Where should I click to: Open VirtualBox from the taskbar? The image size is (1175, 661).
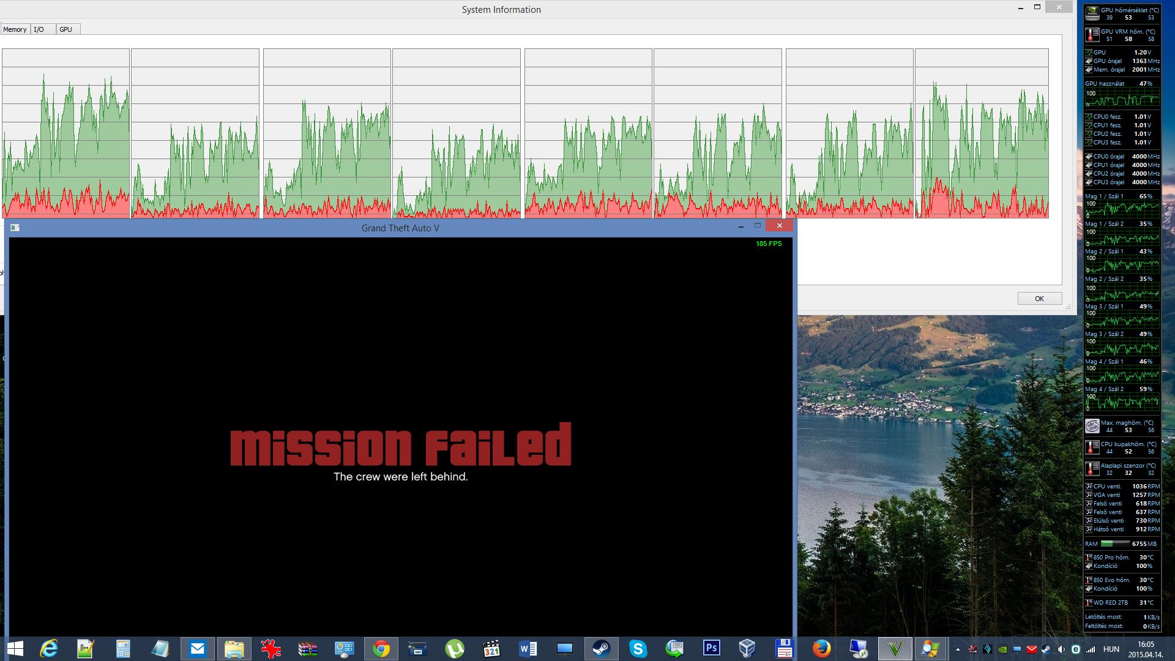pos(747,649)
